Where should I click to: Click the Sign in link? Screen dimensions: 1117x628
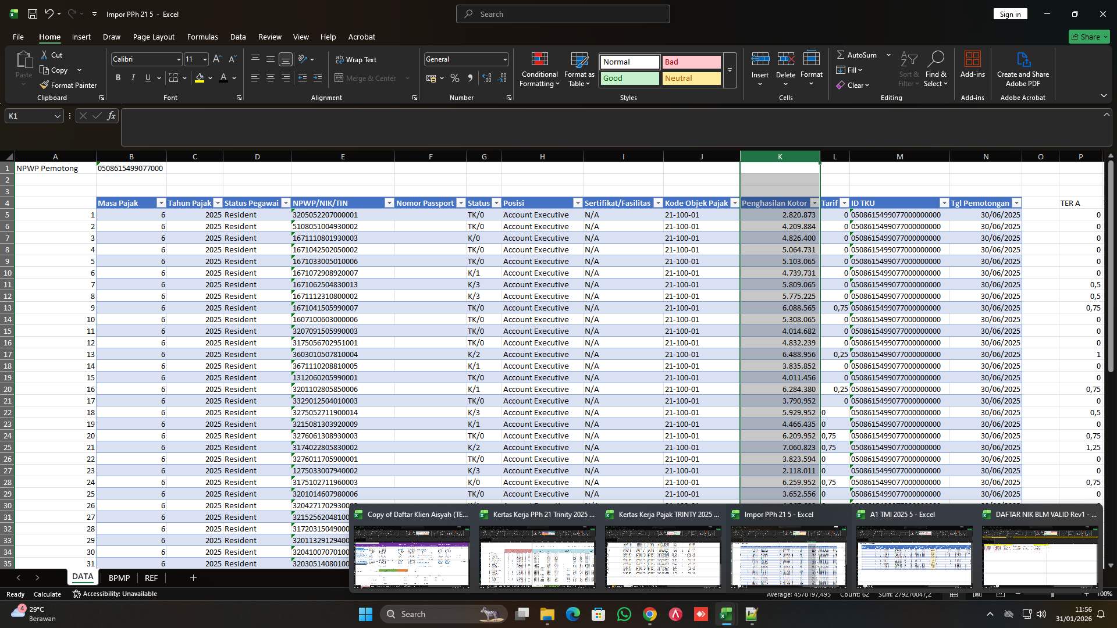point(1010,13)
